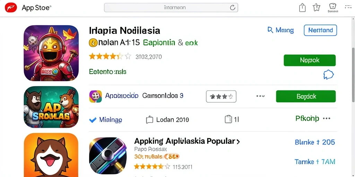Click the green Nopok button
Image resolution: width=355 pixels, height=177 pixels.
coord(310,60)
